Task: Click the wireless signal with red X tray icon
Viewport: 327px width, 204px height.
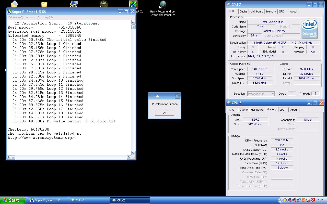Action: pyautogui.click(x=308, y=200)
